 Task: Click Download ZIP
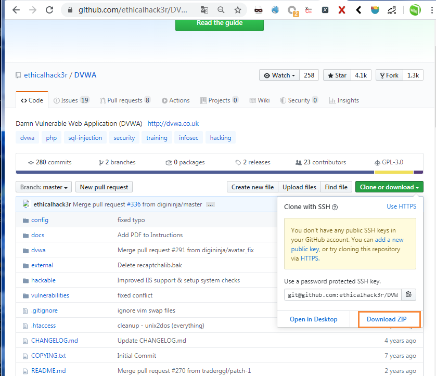(387, 319)
